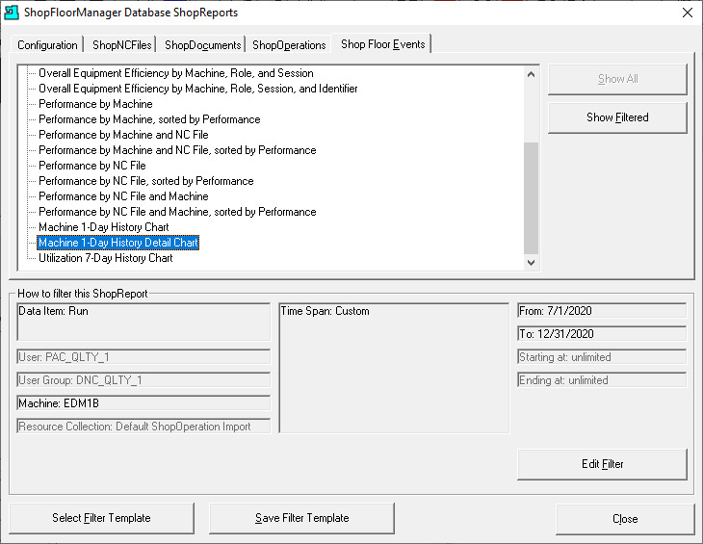Screen dimensions: 703x544
Task: Click the To: 12/31/2020 date field
Action: tap(602, 334)
